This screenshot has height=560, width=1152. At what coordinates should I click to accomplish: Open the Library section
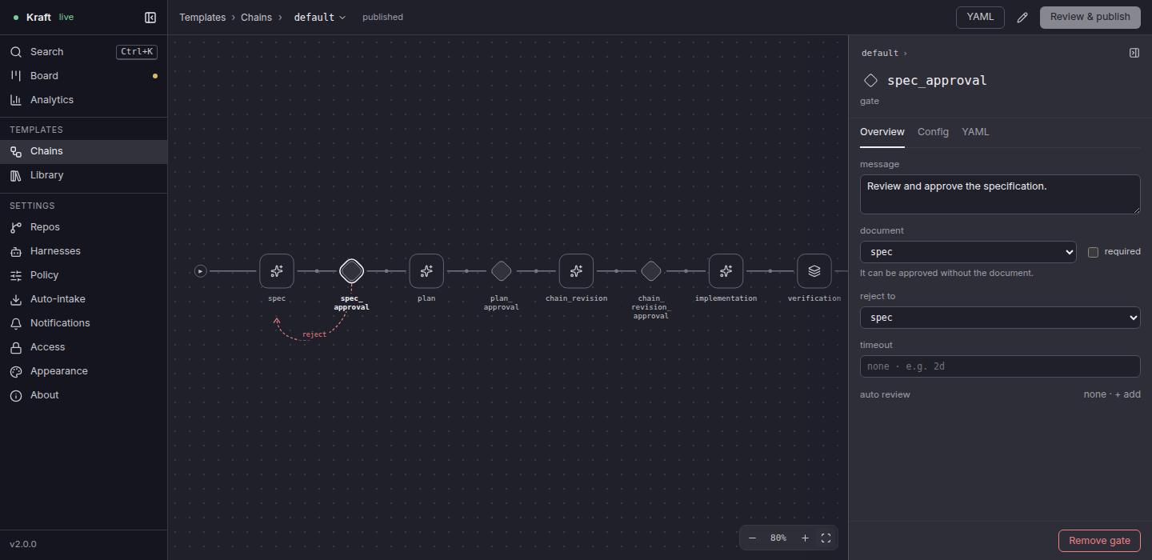tap(83, 175)
